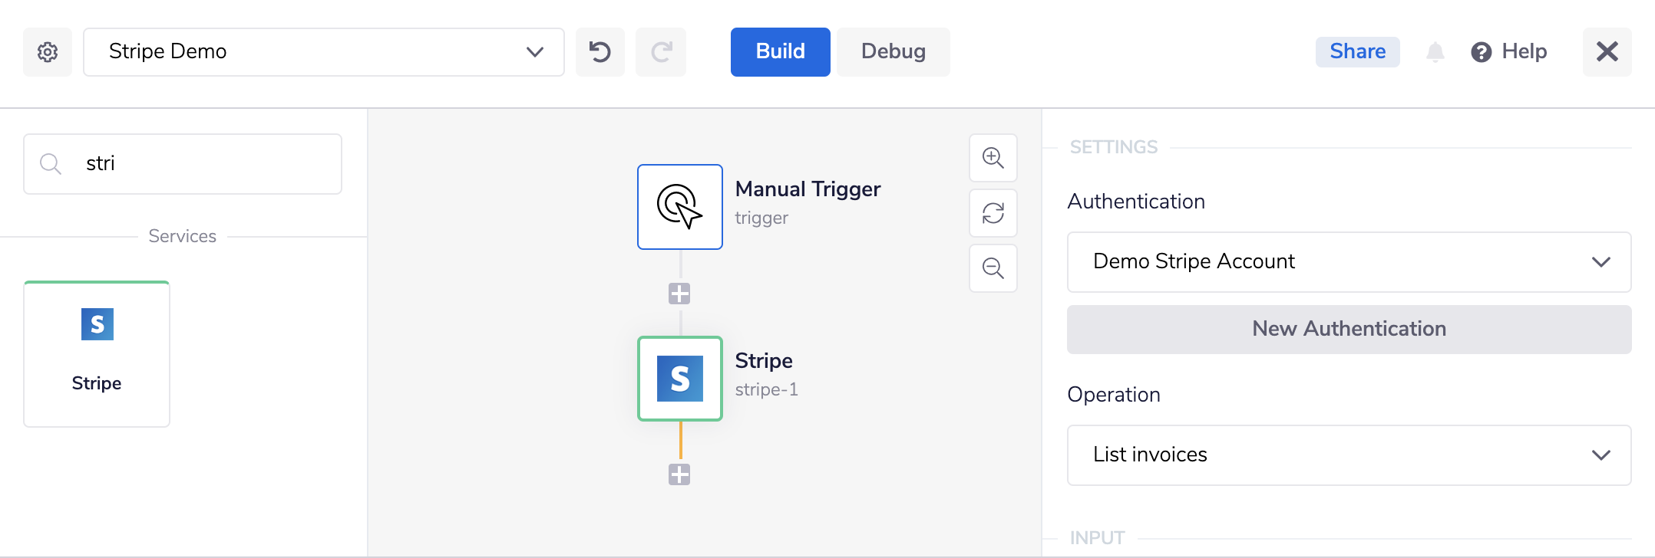The height and width of the screenshot is (558, 1655).
Task: Add step below Stripe node
Action: pyautogui.click(x=679, y=474)
